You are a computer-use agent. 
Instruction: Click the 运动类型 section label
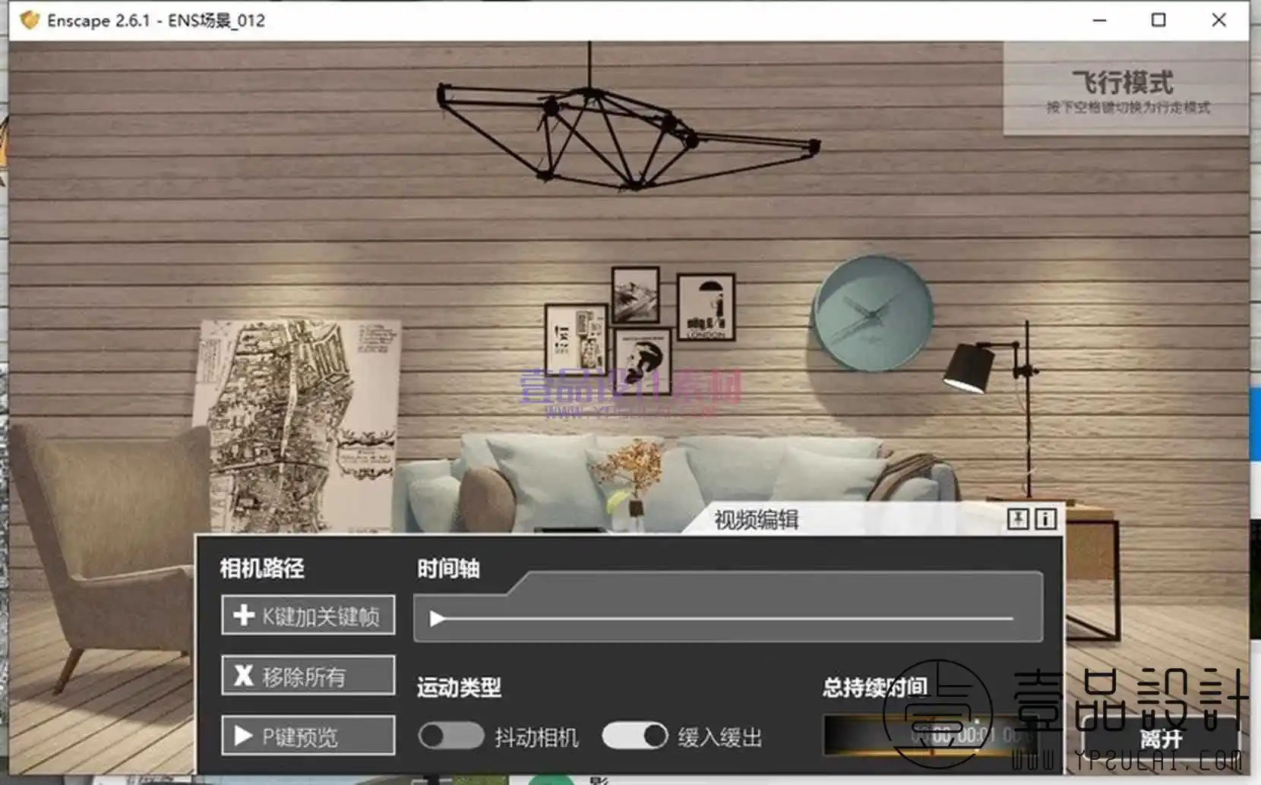click(x=459, y=688)
